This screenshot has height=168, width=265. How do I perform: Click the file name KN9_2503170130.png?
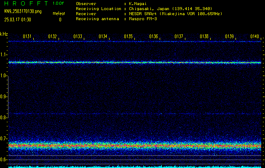click(x=23, y=12)
